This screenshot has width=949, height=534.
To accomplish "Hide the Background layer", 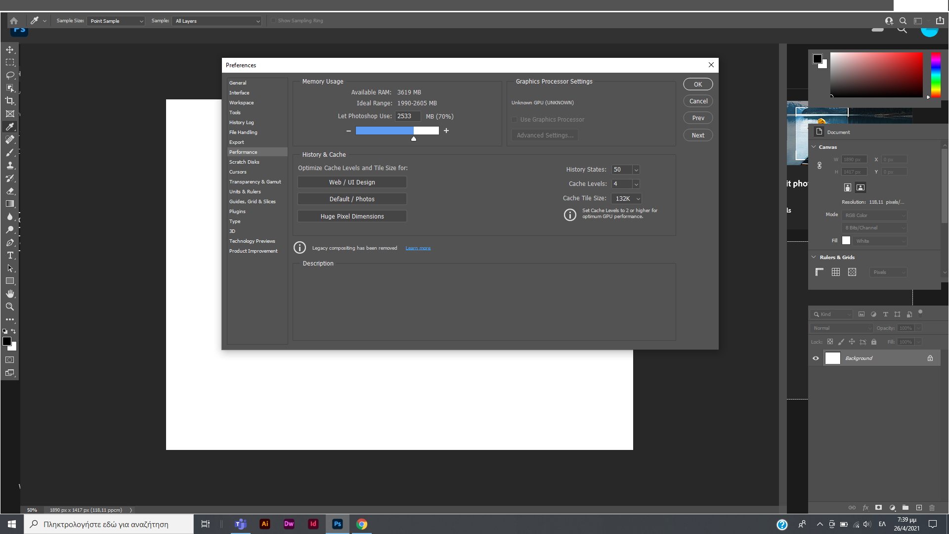I will (x=816, y=358).
